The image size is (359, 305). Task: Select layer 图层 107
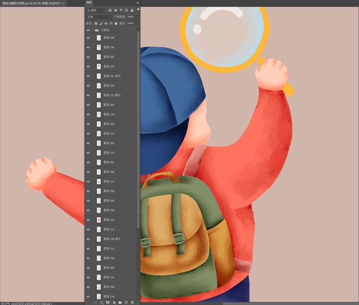(111, 66)
